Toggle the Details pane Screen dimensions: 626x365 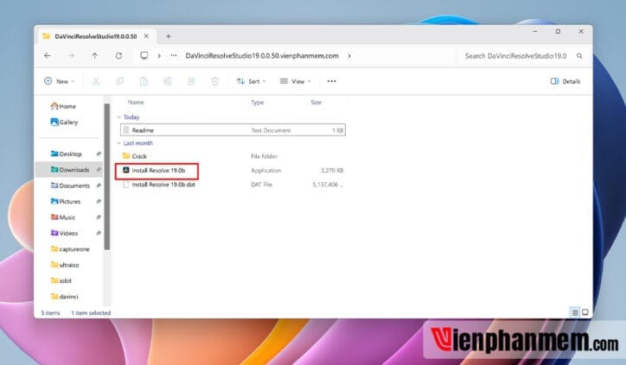click(565, 81)
